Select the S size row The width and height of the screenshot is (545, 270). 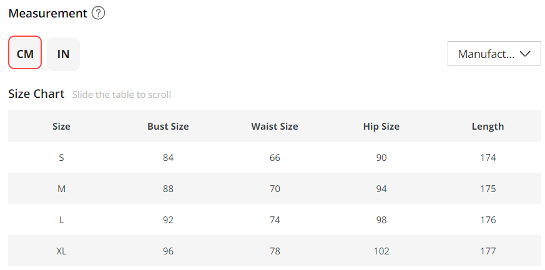[61, 158]
